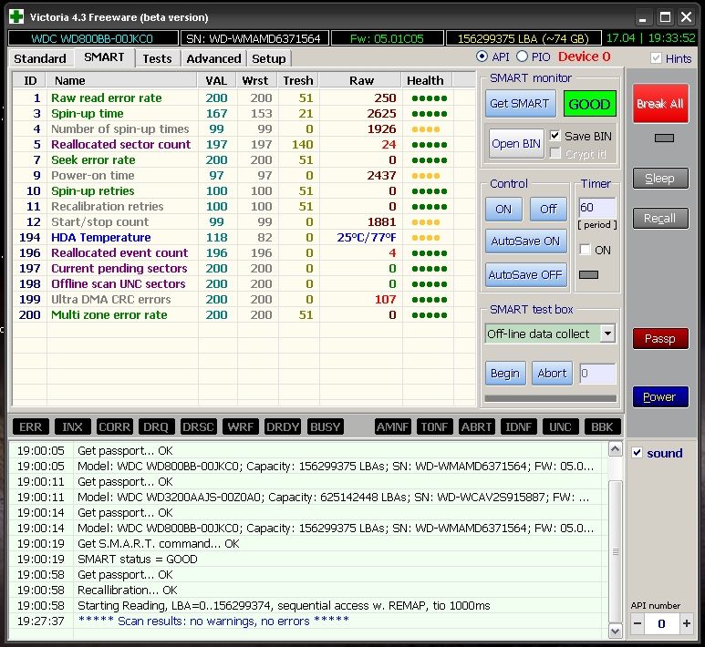Viewport: 705px width, 647px height.
Task: Increase API number with plus button
Action: tap(686, 623)
